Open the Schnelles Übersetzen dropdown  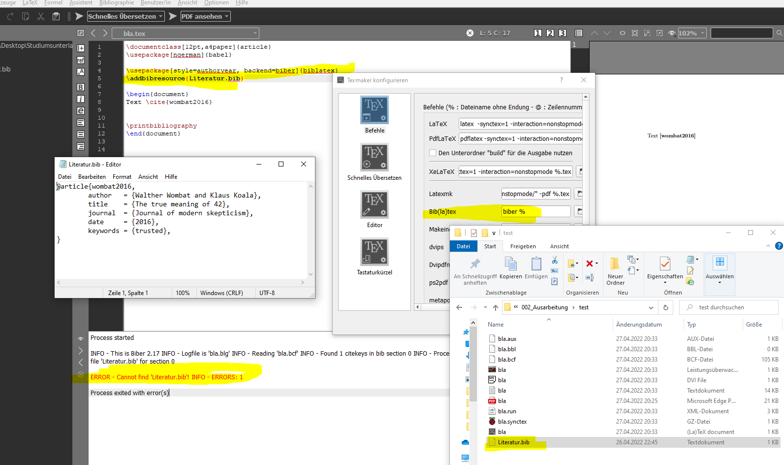[125, 16]
